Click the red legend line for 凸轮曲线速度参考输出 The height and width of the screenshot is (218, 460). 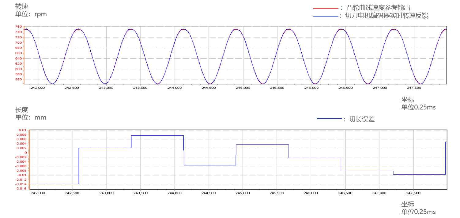pyautogui.click(x=326, y=8)
